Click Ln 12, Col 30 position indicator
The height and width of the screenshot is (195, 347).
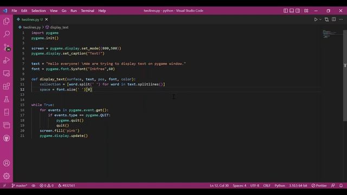(219, 185)
